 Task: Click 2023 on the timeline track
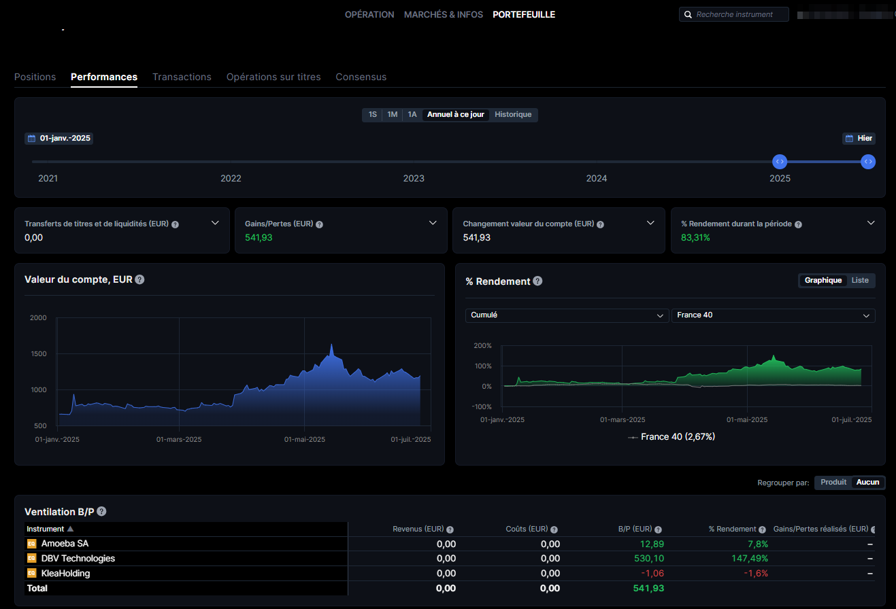click(414, 162)
